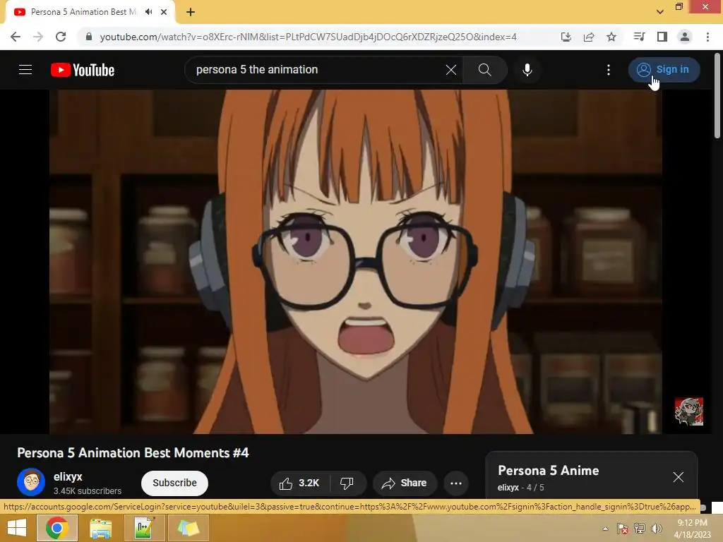The width and height of the screenshot is (723, 542).
Task: Open Persona 5 Anime playlist title
Action: point(548,471)
